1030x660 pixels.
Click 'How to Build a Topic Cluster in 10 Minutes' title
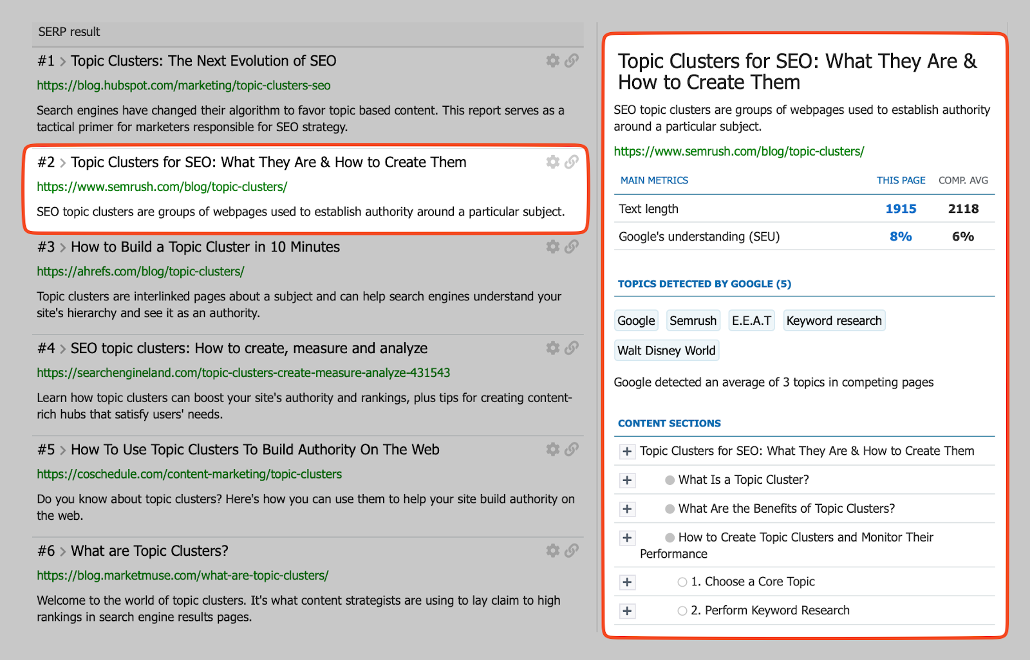pos(205,247)
